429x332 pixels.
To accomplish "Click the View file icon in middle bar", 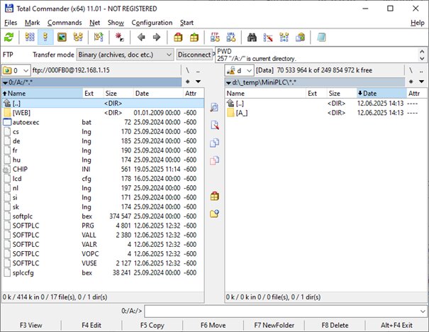I will pyautogui.click(x=214, y=106).
